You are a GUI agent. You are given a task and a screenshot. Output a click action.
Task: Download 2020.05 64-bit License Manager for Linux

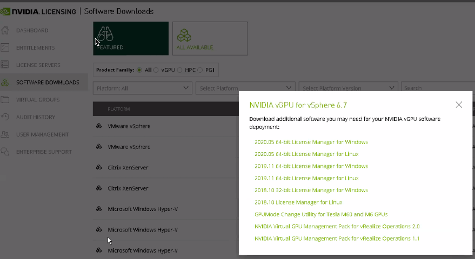coord(306,154)
